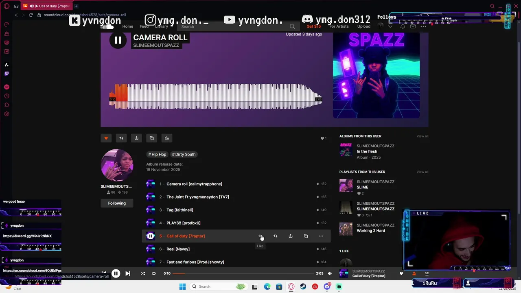Go to SoundCloud Library tab
The height and width of the screenshot is (293, 521).
[x=161, y=26]
